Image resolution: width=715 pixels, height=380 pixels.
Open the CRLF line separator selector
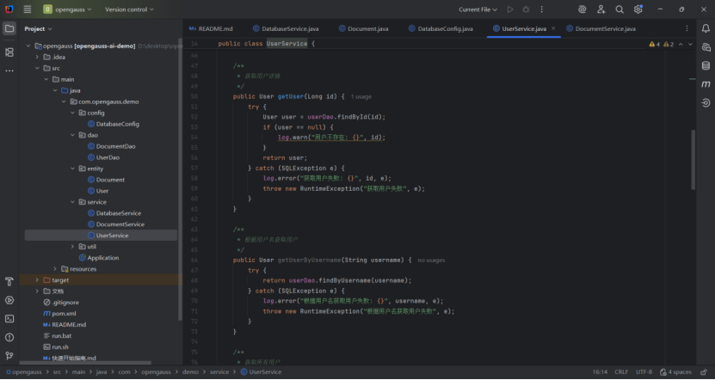pos(621,371)
